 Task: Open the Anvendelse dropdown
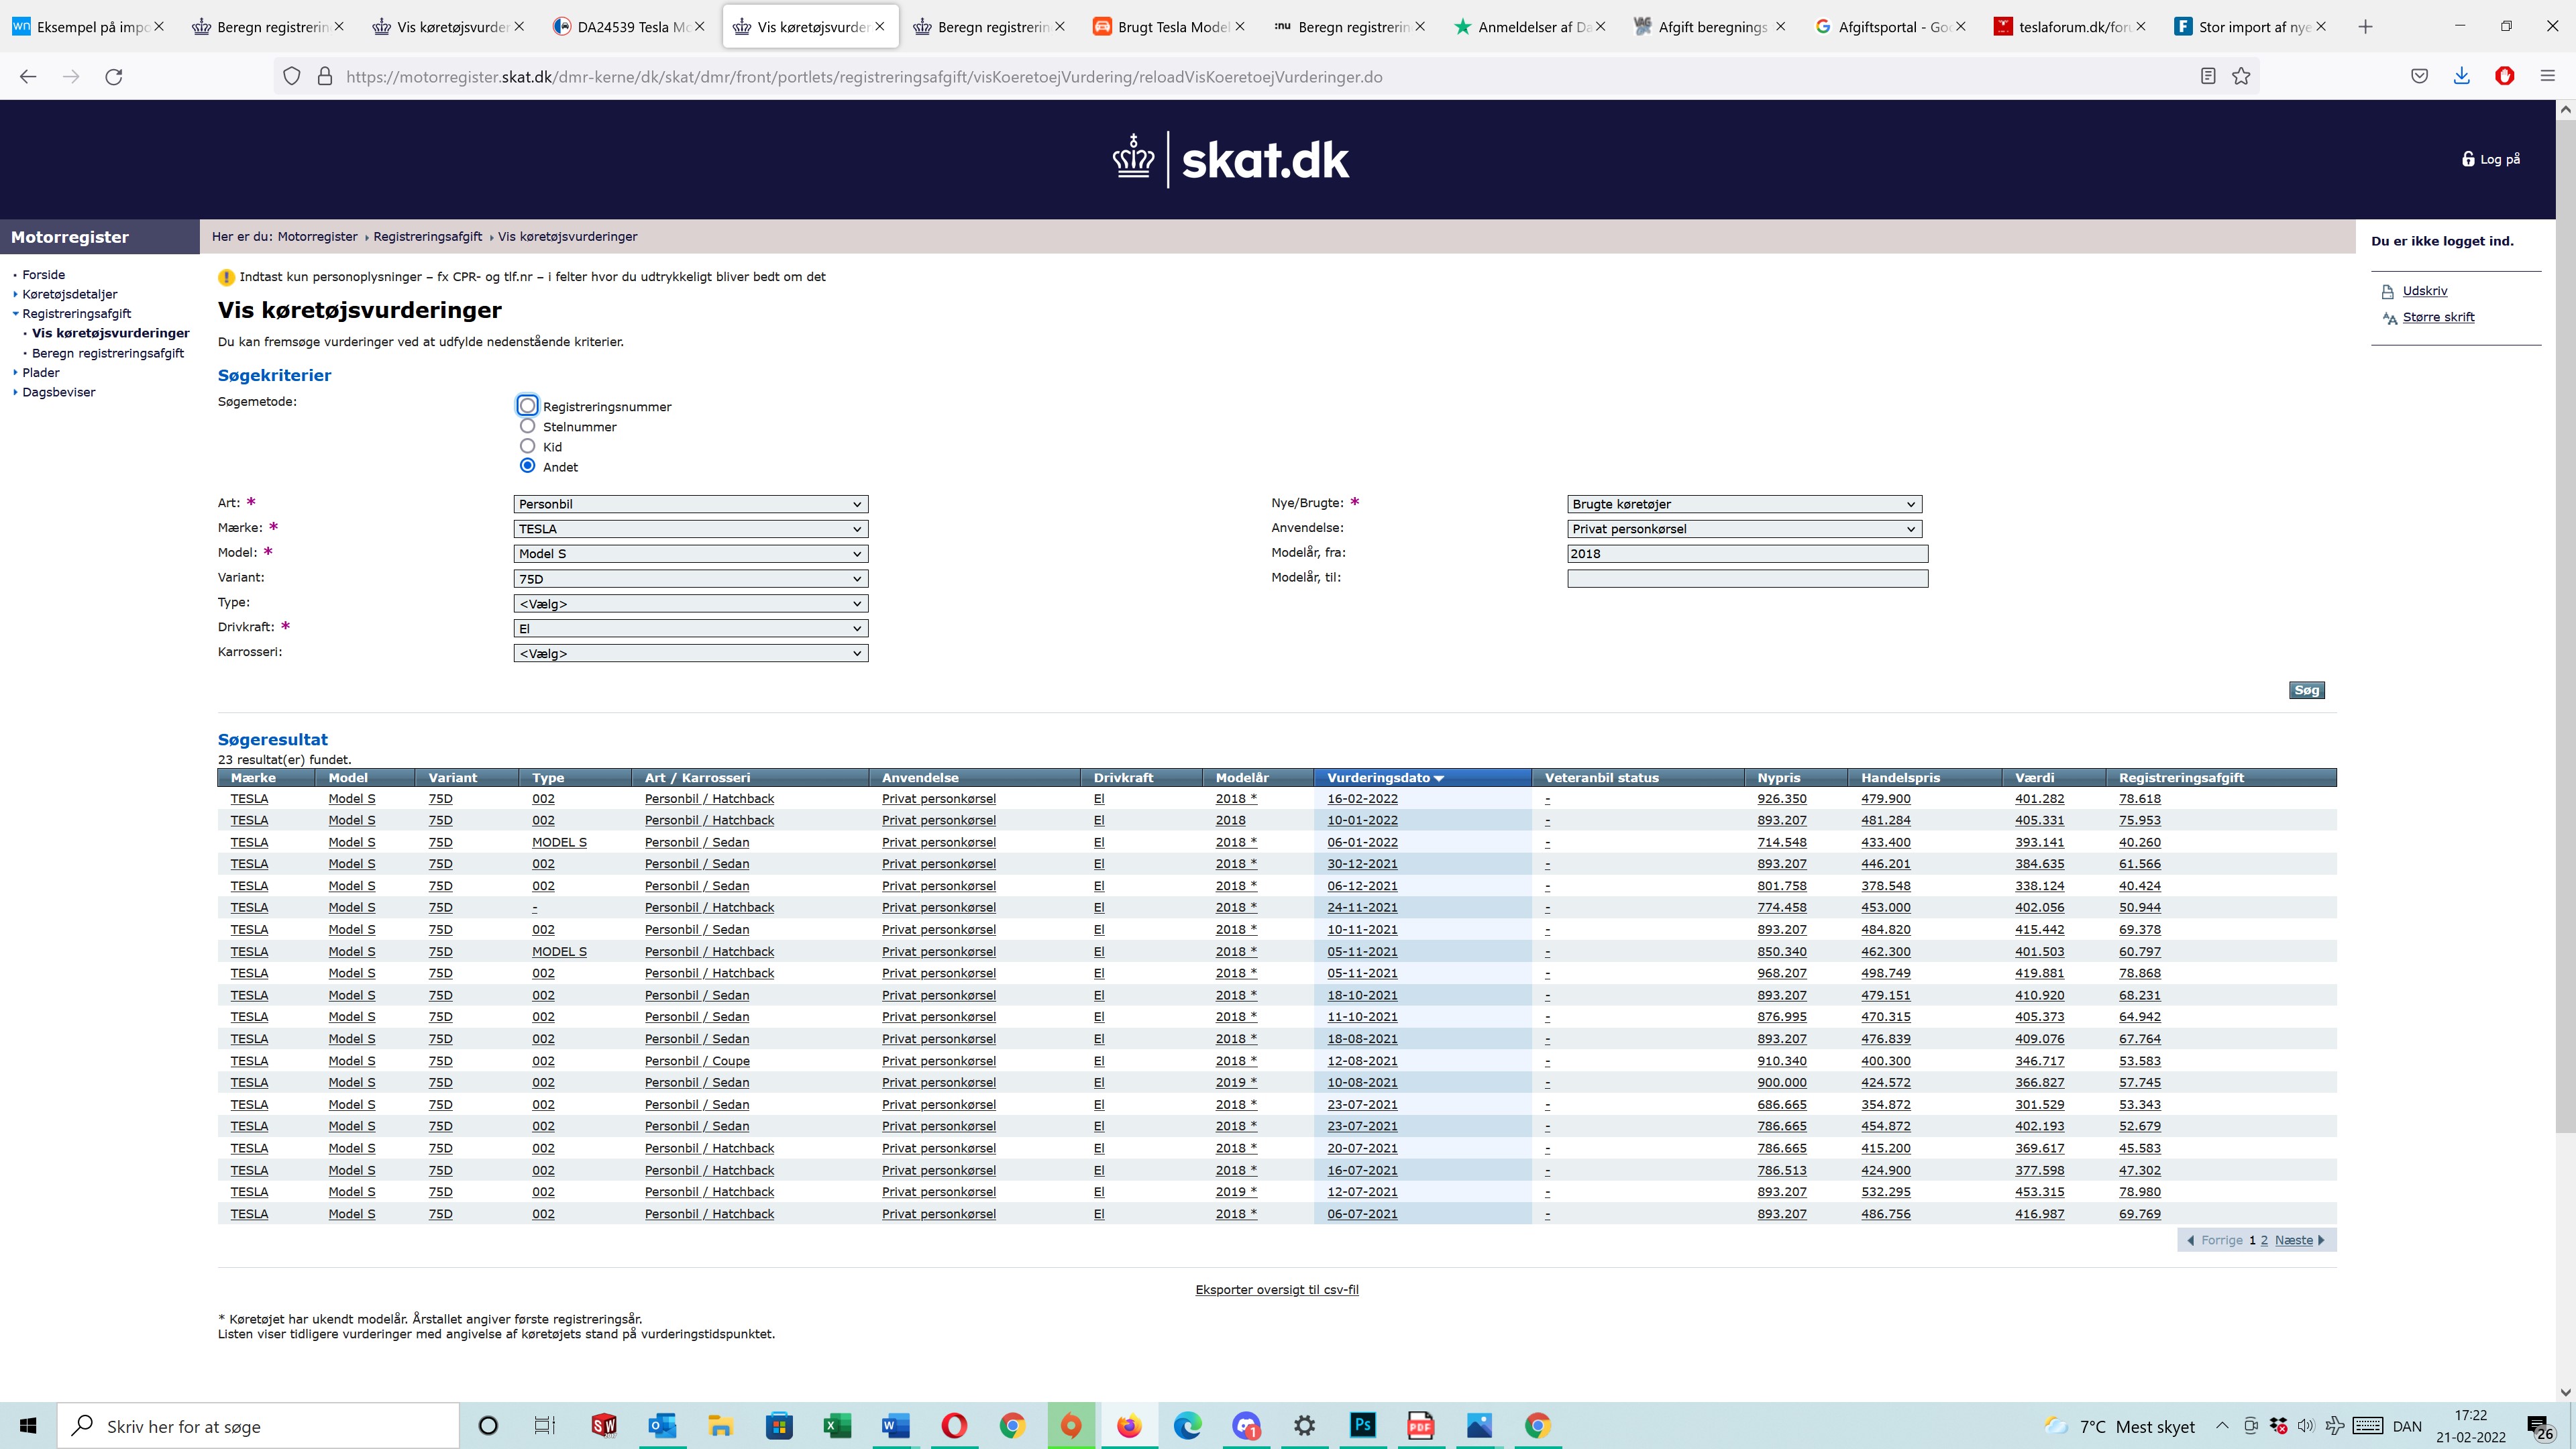(1745, 529)
